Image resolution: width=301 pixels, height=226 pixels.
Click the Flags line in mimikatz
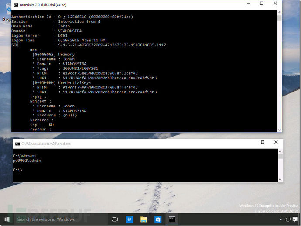pyautogui.click(x=65, y=68)
